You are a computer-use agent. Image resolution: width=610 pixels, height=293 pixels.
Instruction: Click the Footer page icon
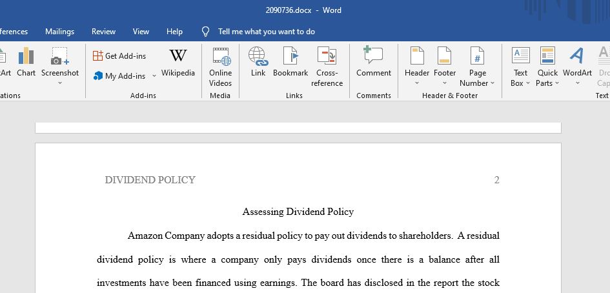pyautogui.click(x=444, y=56)
